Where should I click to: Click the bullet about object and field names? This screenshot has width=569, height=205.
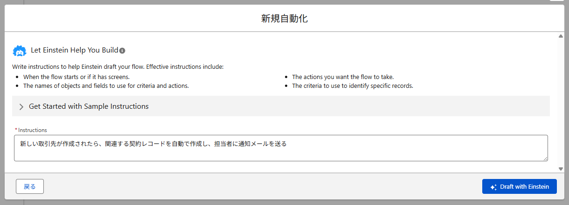(106, 86)
